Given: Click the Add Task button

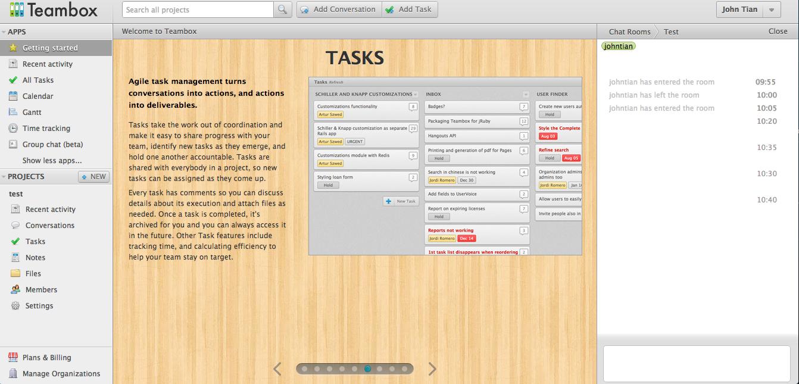Looking at the screenshot, I should pos(410,10).
